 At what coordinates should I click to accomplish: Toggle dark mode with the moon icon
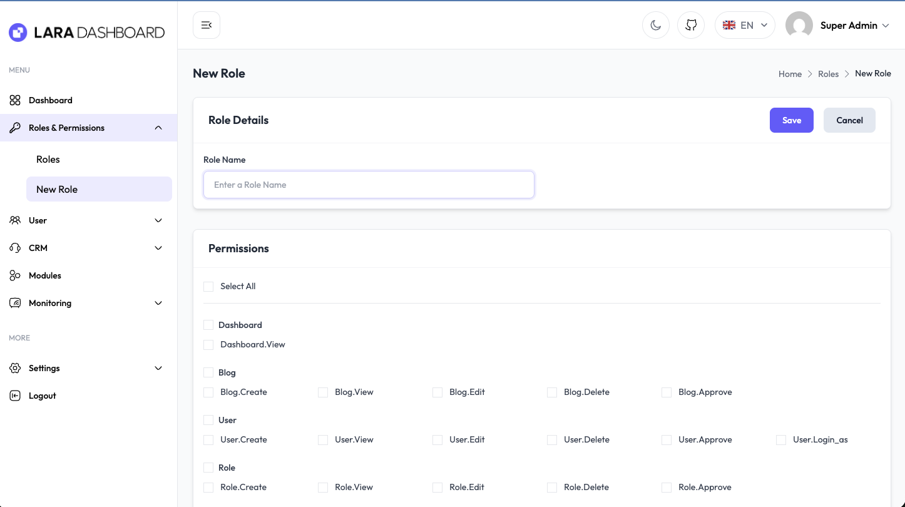click(655, 25)
